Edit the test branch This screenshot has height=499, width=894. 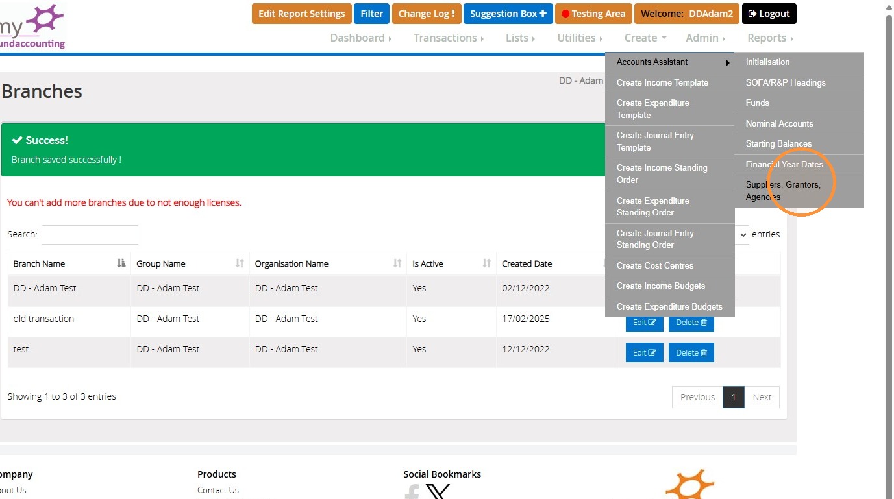644,353
